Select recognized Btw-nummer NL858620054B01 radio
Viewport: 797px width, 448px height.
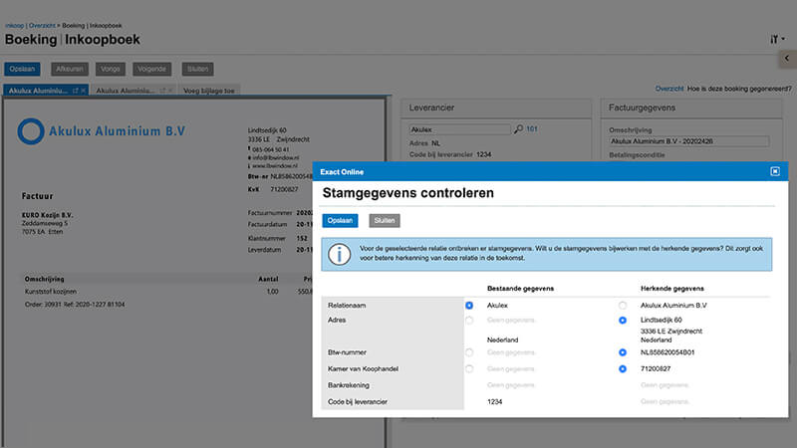(623, 352)
